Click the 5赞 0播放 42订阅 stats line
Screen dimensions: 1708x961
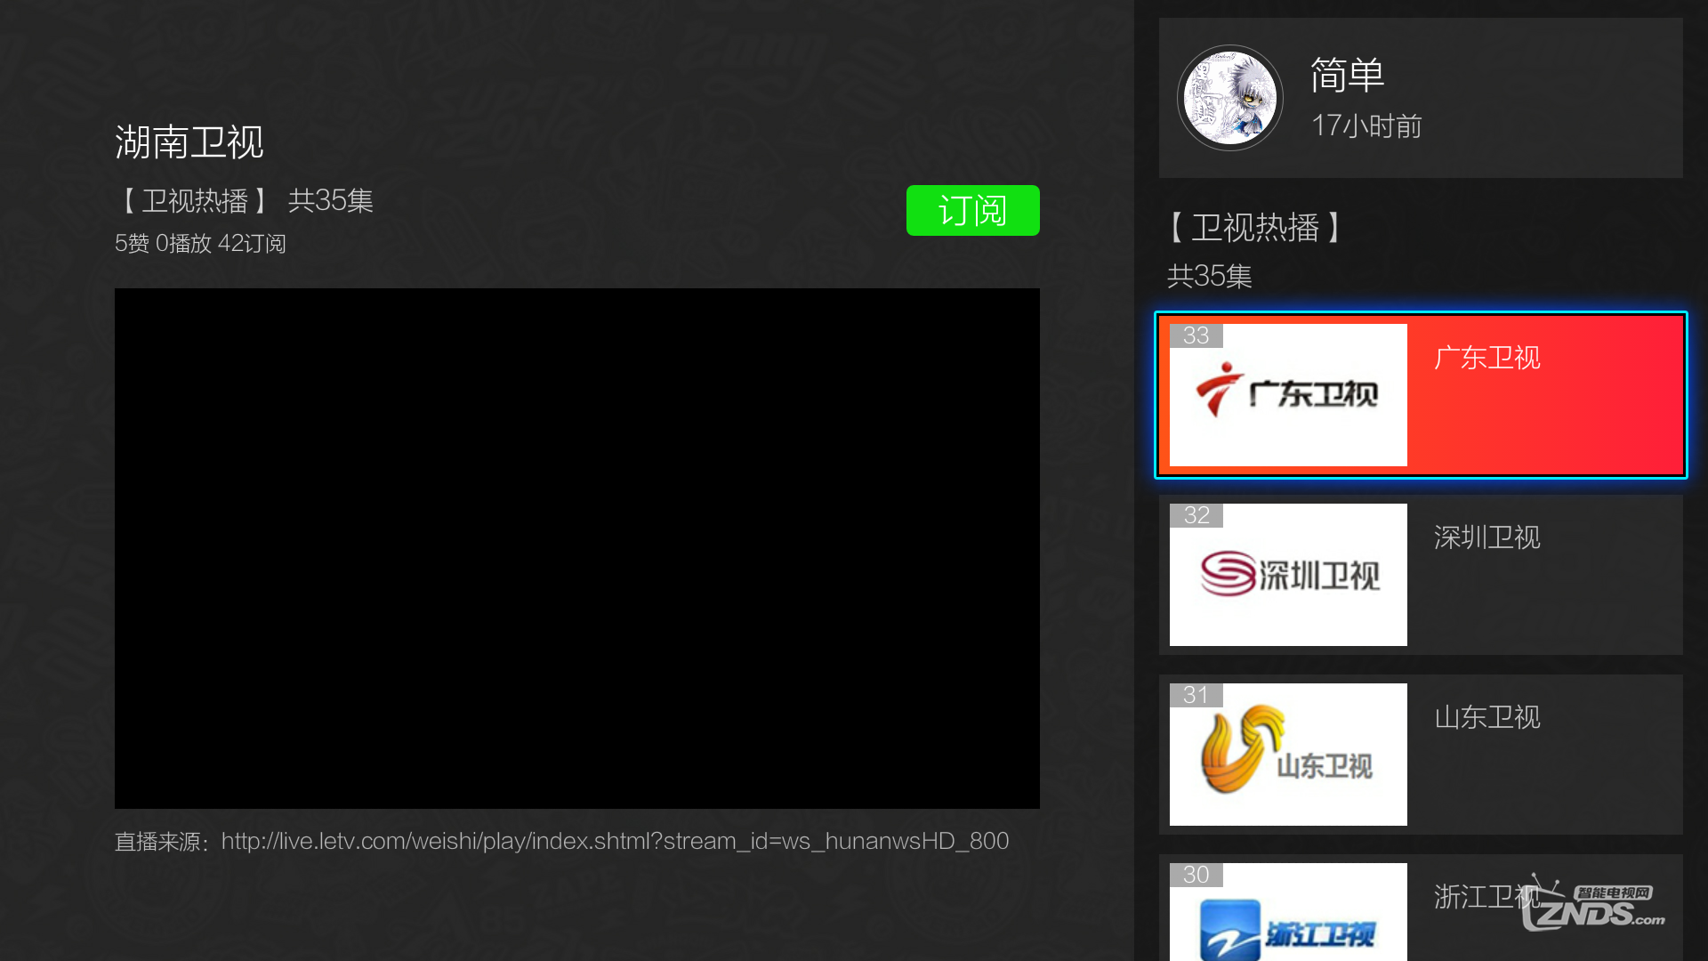point(200,244)
